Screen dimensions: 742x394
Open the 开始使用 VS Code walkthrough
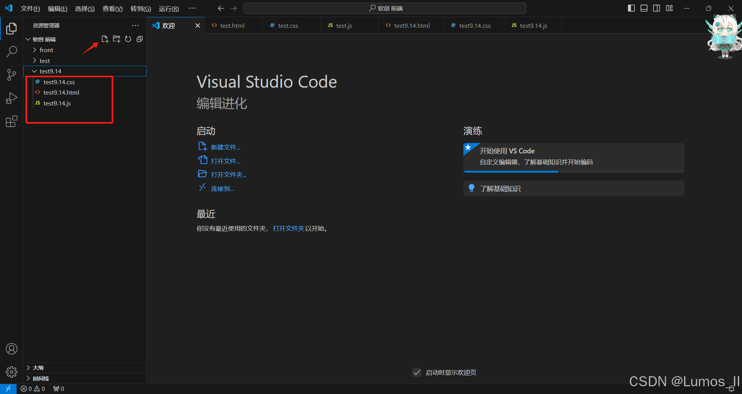(574, 158)
